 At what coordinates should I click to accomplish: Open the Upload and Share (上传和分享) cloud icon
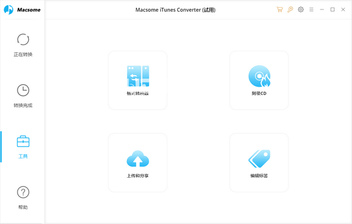pos(138,158)
